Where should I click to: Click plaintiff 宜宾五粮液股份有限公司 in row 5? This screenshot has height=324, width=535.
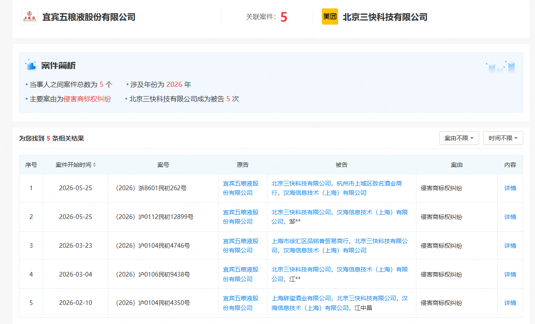click(241, 303)
